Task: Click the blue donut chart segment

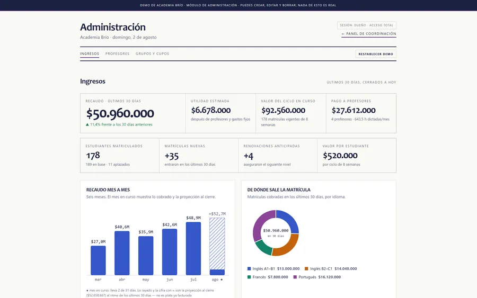Action: [290, 219]
